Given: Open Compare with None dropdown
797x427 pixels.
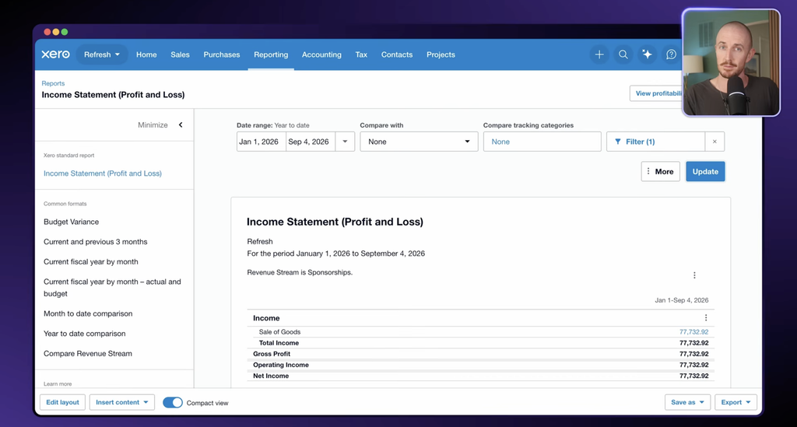Looking at the screenshot, I should (419, 142).
